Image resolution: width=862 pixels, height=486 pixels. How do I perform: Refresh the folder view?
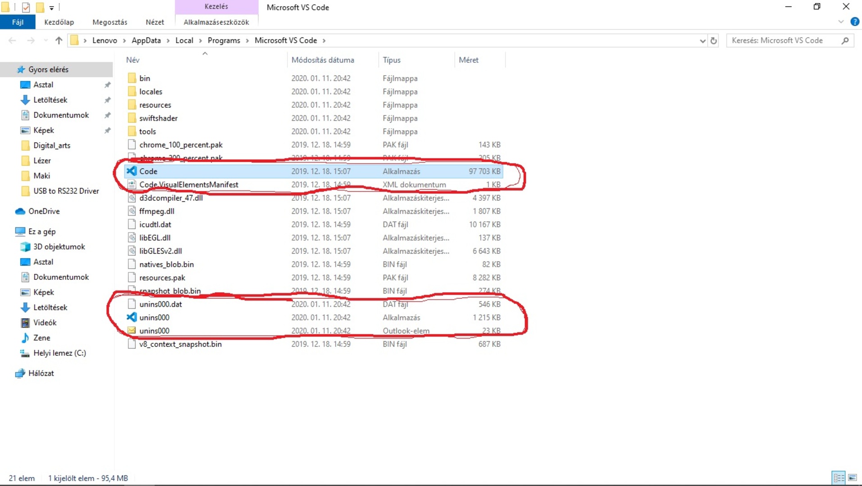coord(713,40)
